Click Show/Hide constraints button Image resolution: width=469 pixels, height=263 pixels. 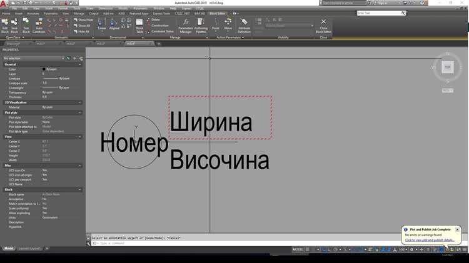83,20
